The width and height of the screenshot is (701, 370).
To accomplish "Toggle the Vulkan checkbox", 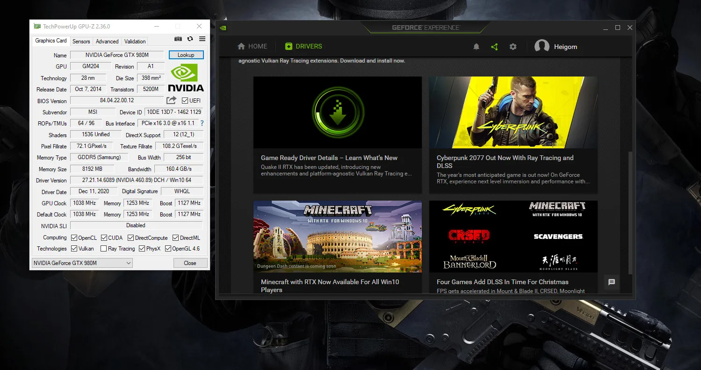I will (x=74, y=249).
